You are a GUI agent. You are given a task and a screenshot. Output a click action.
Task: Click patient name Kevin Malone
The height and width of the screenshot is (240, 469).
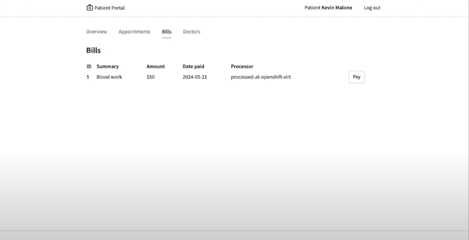pyautogui.click(x=337, y=8)
